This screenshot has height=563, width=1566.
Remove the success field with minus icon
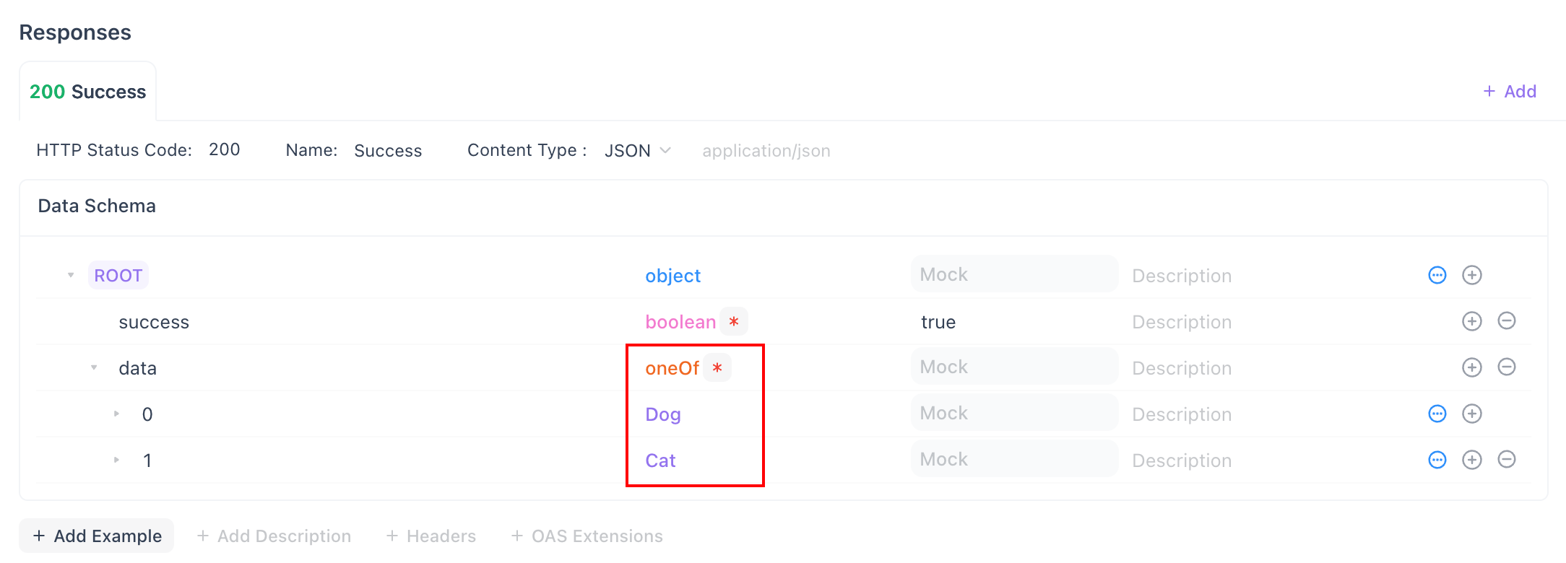[1507, 321]
